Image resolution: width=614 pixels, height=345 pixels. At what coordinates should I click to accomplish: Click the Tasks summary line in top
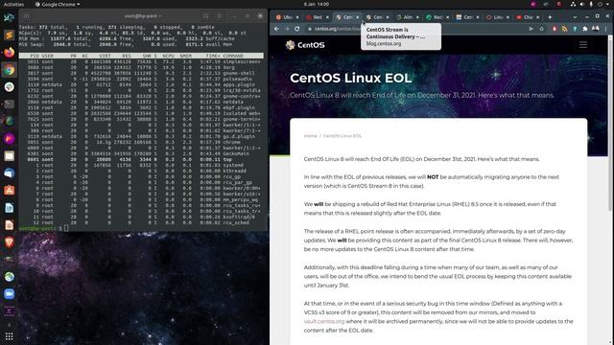tap(117, 28)
